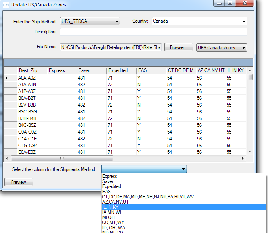Choose Saver option in the column list
The width and height of the screenshot is (270, 233).
click(108, 181)
